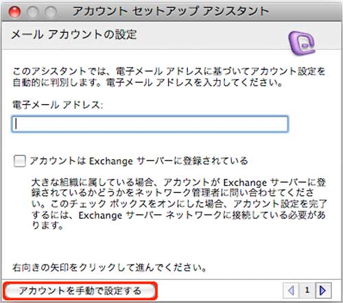Click アカウントを手動で設定する button

80,291
